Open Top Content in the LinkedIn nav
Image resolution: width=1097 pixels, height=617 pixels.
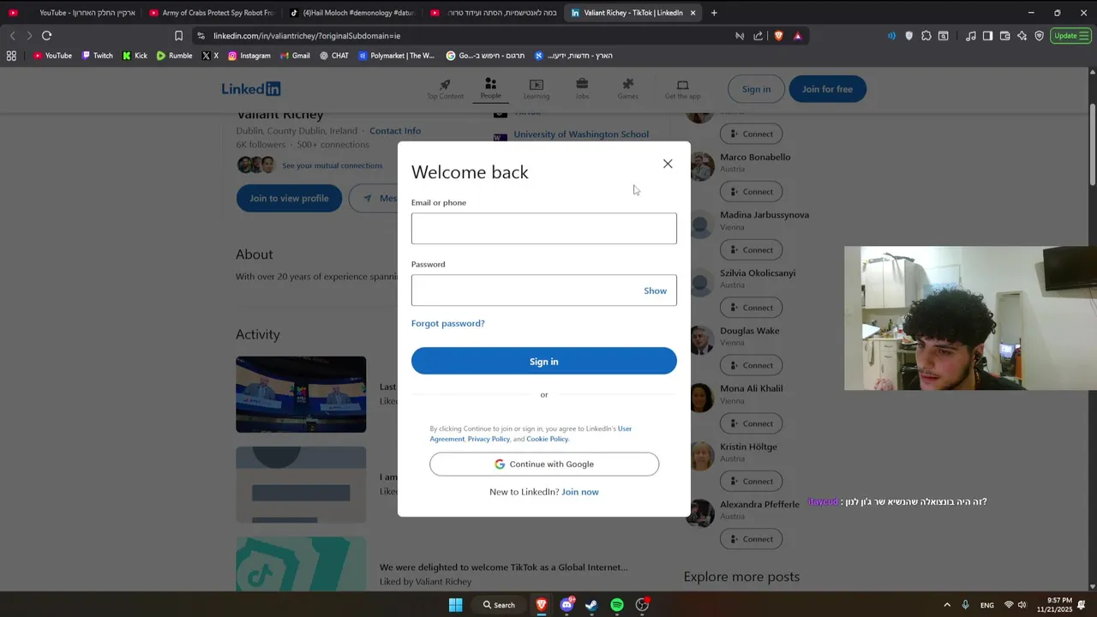[x=445, y=89]
